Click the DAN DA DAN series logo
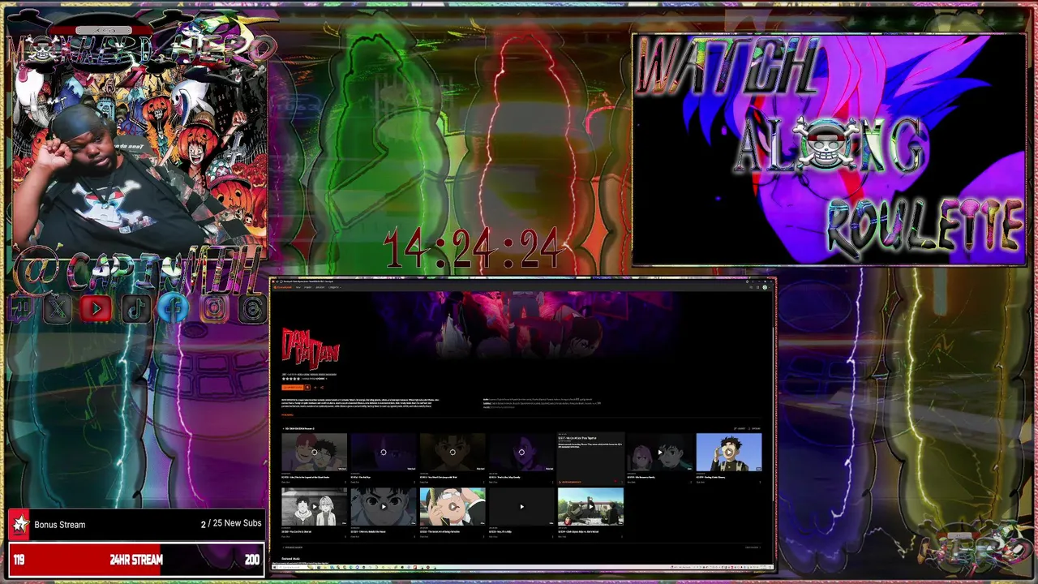 311,349
